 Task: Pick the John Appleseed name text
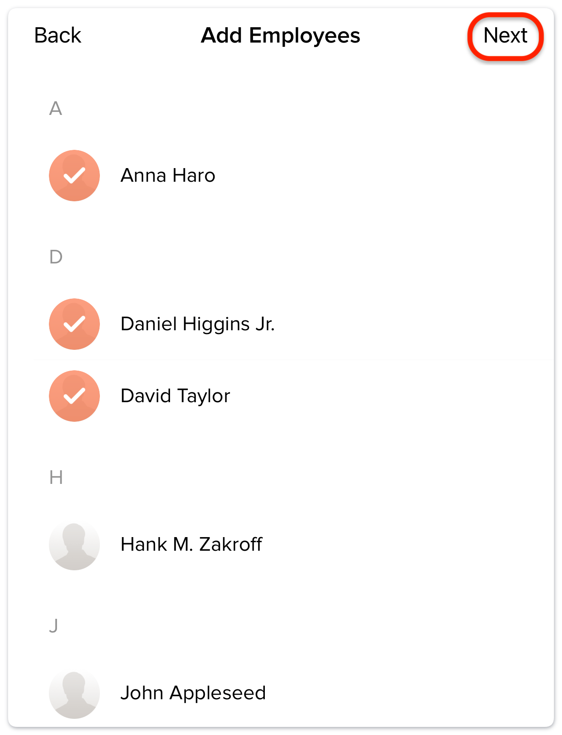click(193, 693)
